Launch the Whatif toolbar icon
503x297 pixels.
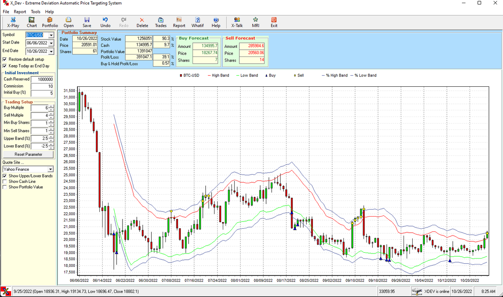198,22
